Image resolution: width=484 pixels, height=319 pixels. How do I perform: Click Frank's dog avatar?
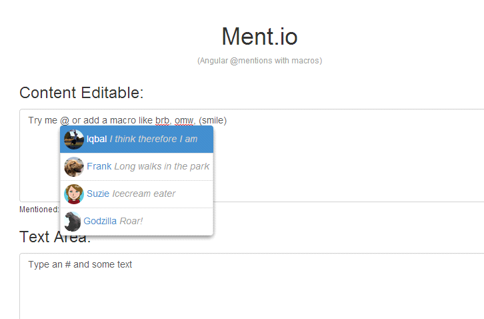(x=74, y=167)
